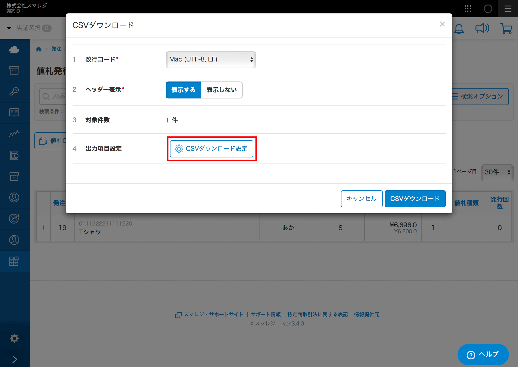
Task: Click 発注 breadcrumb link
Action: point(56,49)
